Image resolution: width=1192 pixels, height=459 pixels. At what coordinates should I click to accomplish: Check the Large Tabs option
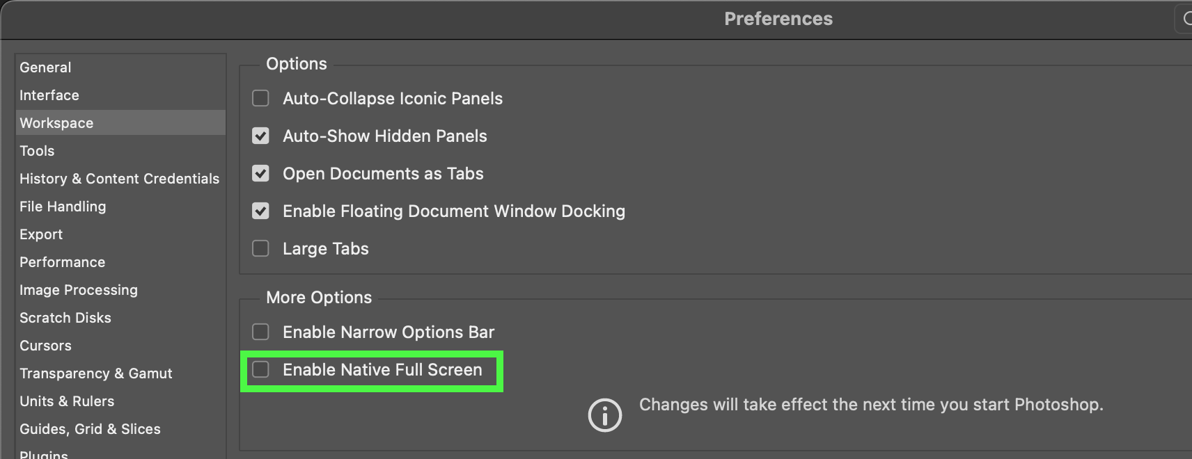click(260, 248)
